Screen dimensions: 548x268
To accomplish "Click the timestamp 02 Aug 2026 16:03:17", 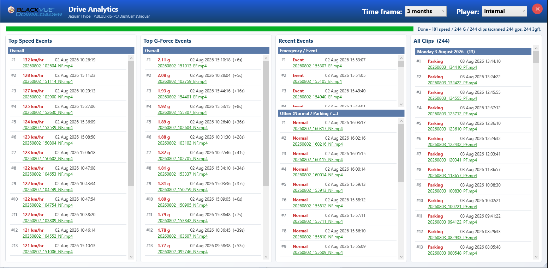I will 345,123.
